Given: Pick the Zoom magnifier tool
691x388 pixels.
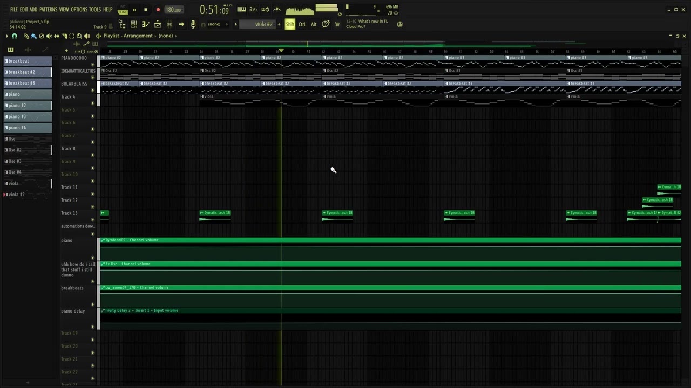Looking at the screenshot, I should coord(79,36).
